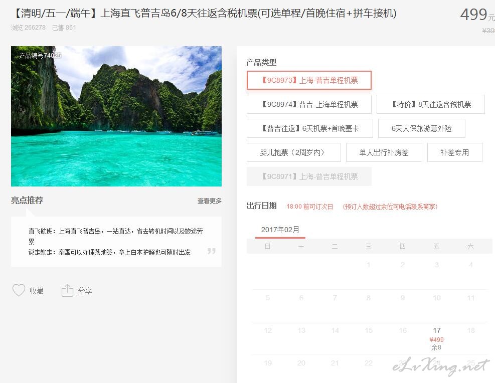
Task: Click 浏览 266278 view count
Action: 28,28
